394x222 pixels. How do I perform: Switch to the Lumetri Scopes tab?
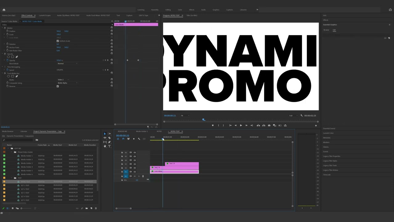click(45, 15)
